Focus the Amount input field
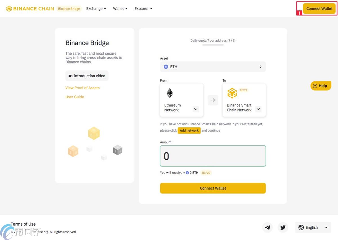This screenshot has width=338, height=240. point(213,156)
